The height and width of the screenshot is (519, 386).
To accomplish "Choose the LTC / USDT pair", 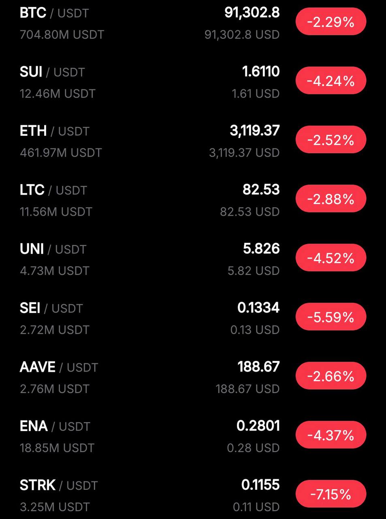I will pos(53,190).
